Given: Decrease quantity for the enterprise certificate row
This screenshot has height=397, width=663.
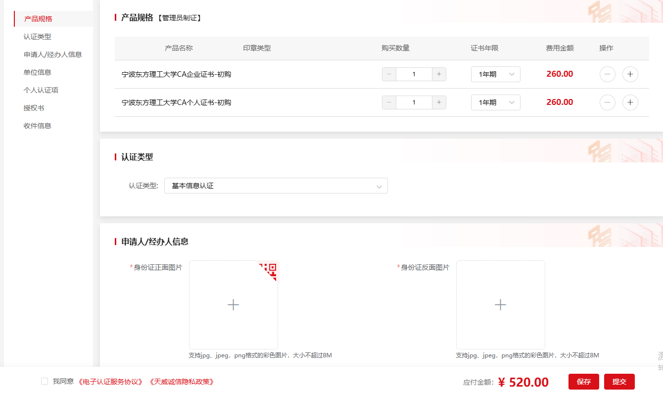Looking at the screenshot, I should (x=389, y=74).
